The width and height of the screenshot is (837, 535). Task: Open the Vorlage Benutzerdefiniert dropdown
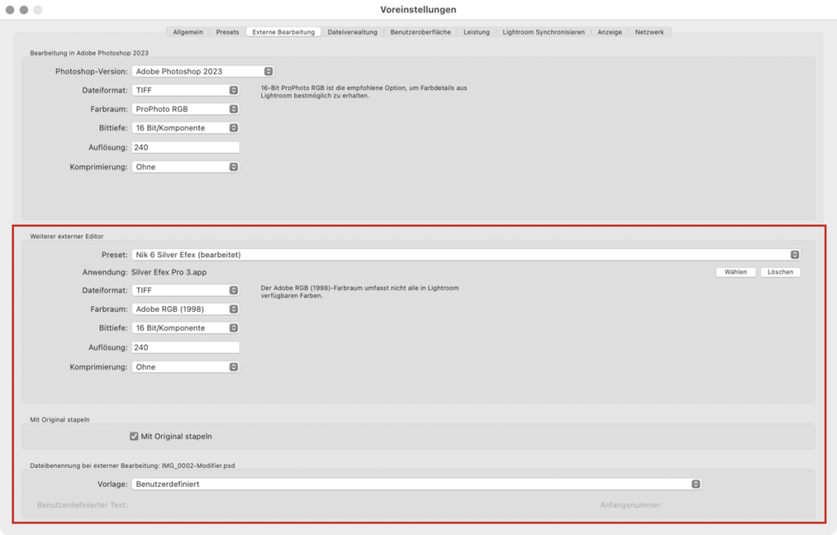point(416,484)
